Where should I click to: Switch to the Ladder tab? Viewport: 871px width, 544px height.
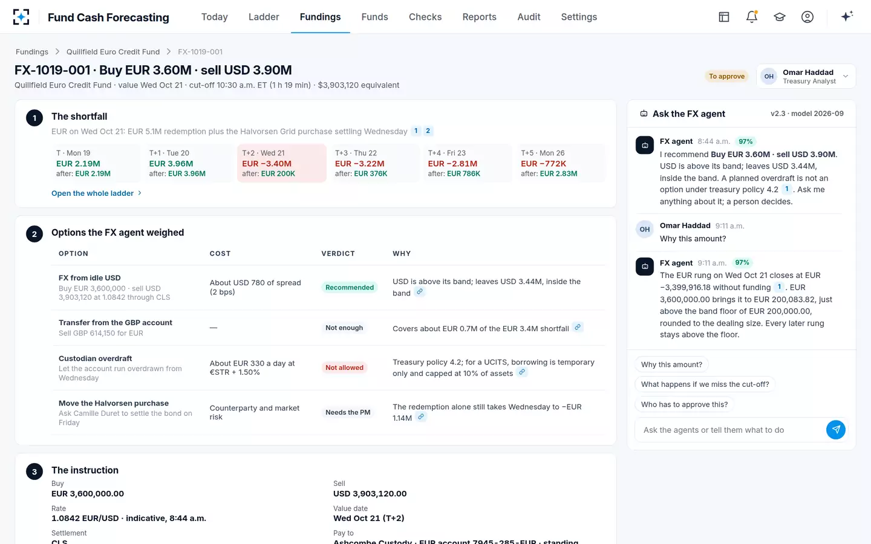(264, 17)
